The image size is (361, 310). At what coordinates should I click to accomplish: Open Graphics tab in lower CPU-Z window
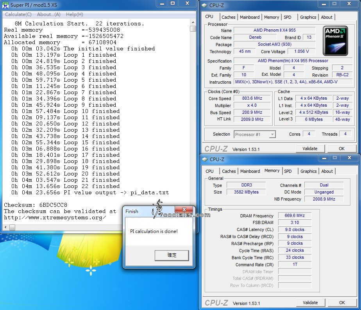[x=309, y=171]
